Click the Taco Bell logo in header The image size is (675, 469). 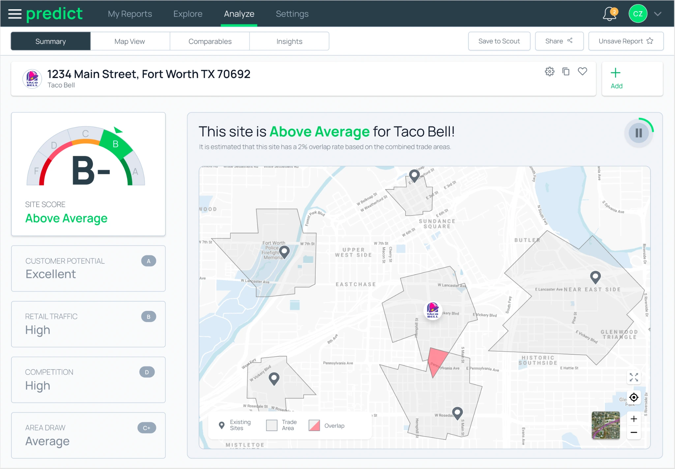tap(32, 79)
